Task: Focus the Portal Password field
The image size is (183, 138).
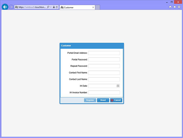Action: 104,60
